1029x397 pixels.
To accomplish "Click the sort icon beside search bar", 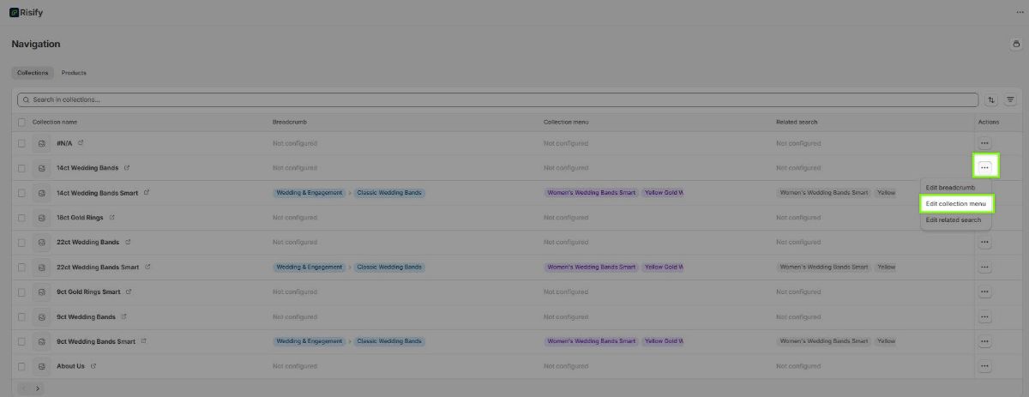I will (x=991, y=99).
